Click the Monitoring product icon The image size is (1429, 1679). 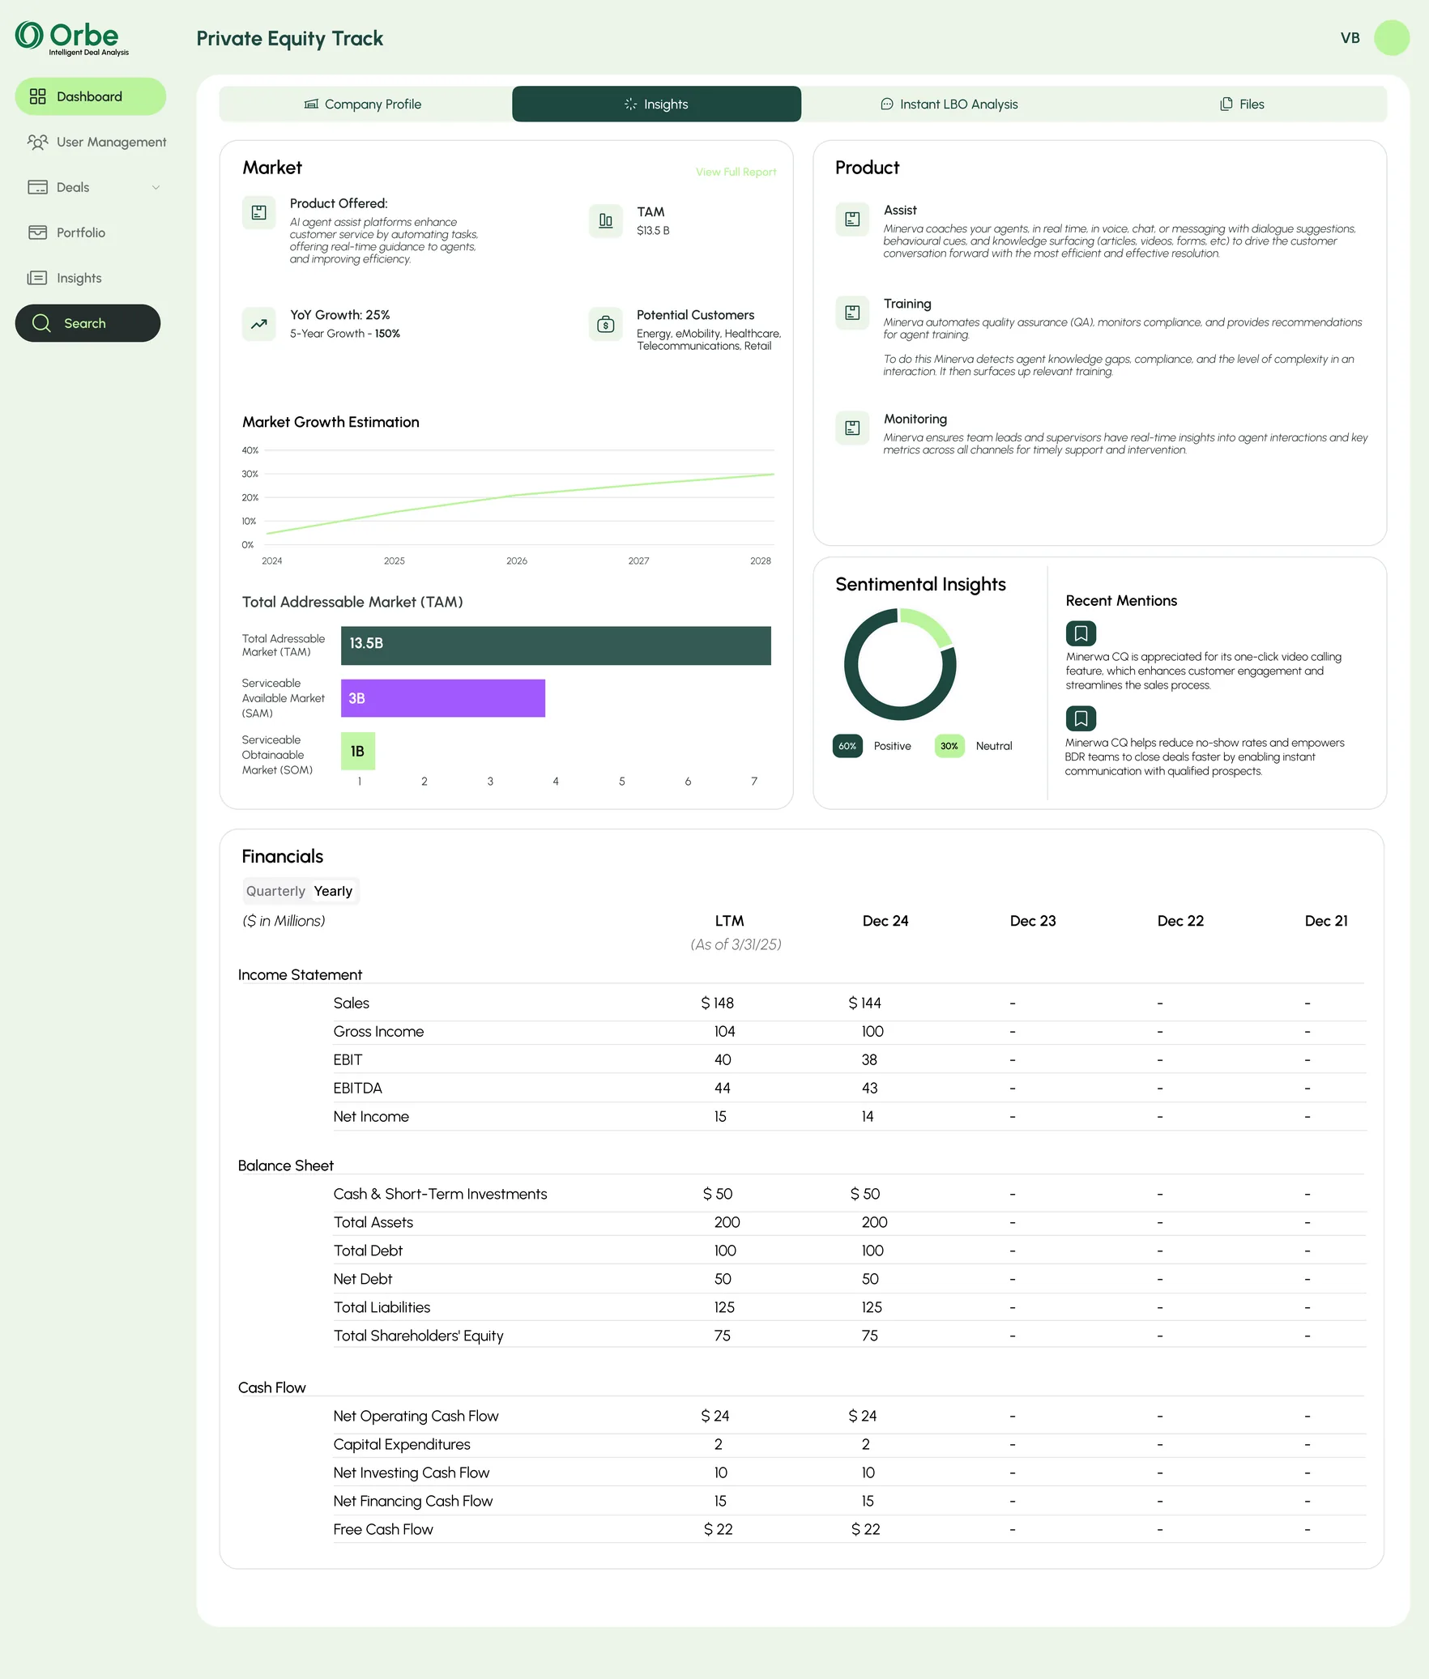click(852, 428)
